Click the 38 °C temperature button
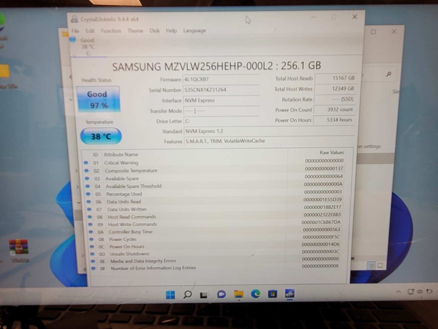Viewport: 438px width, 329px height. [x=101, y=136]
